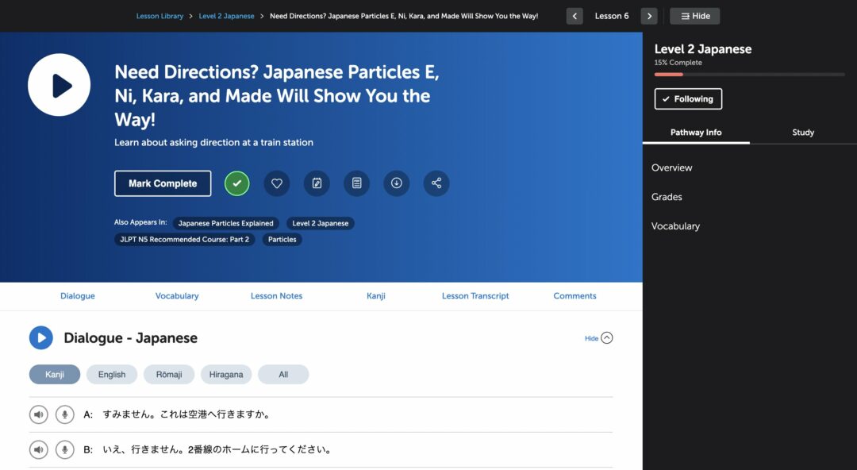Go to previous lesson with left arrow
Image resolution: width=857 pixels, height=470 pixels.
pos(574,15)
